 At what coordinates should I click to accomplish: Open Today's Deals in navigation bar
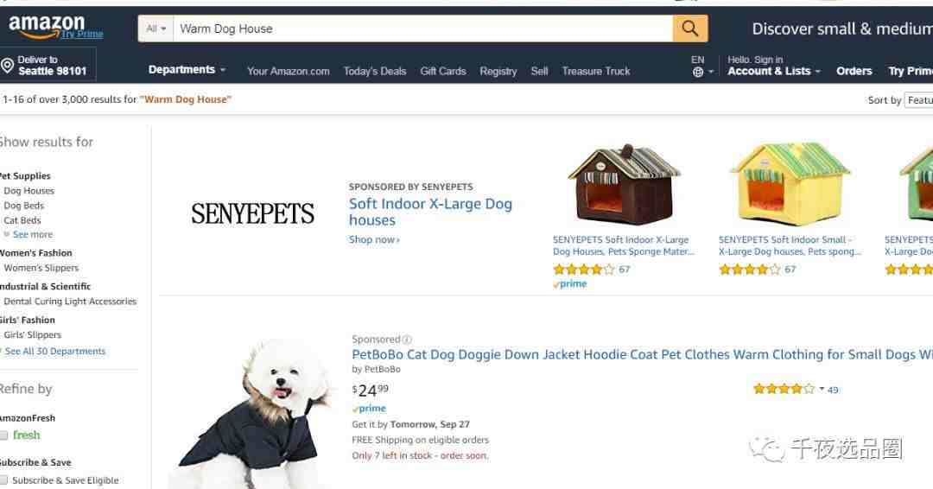[375, 71]
